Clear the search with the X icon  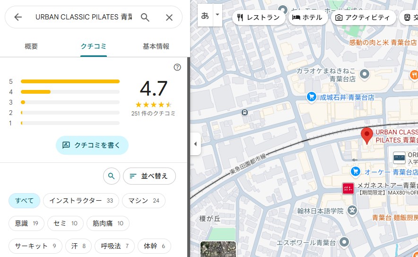[169, 18]
